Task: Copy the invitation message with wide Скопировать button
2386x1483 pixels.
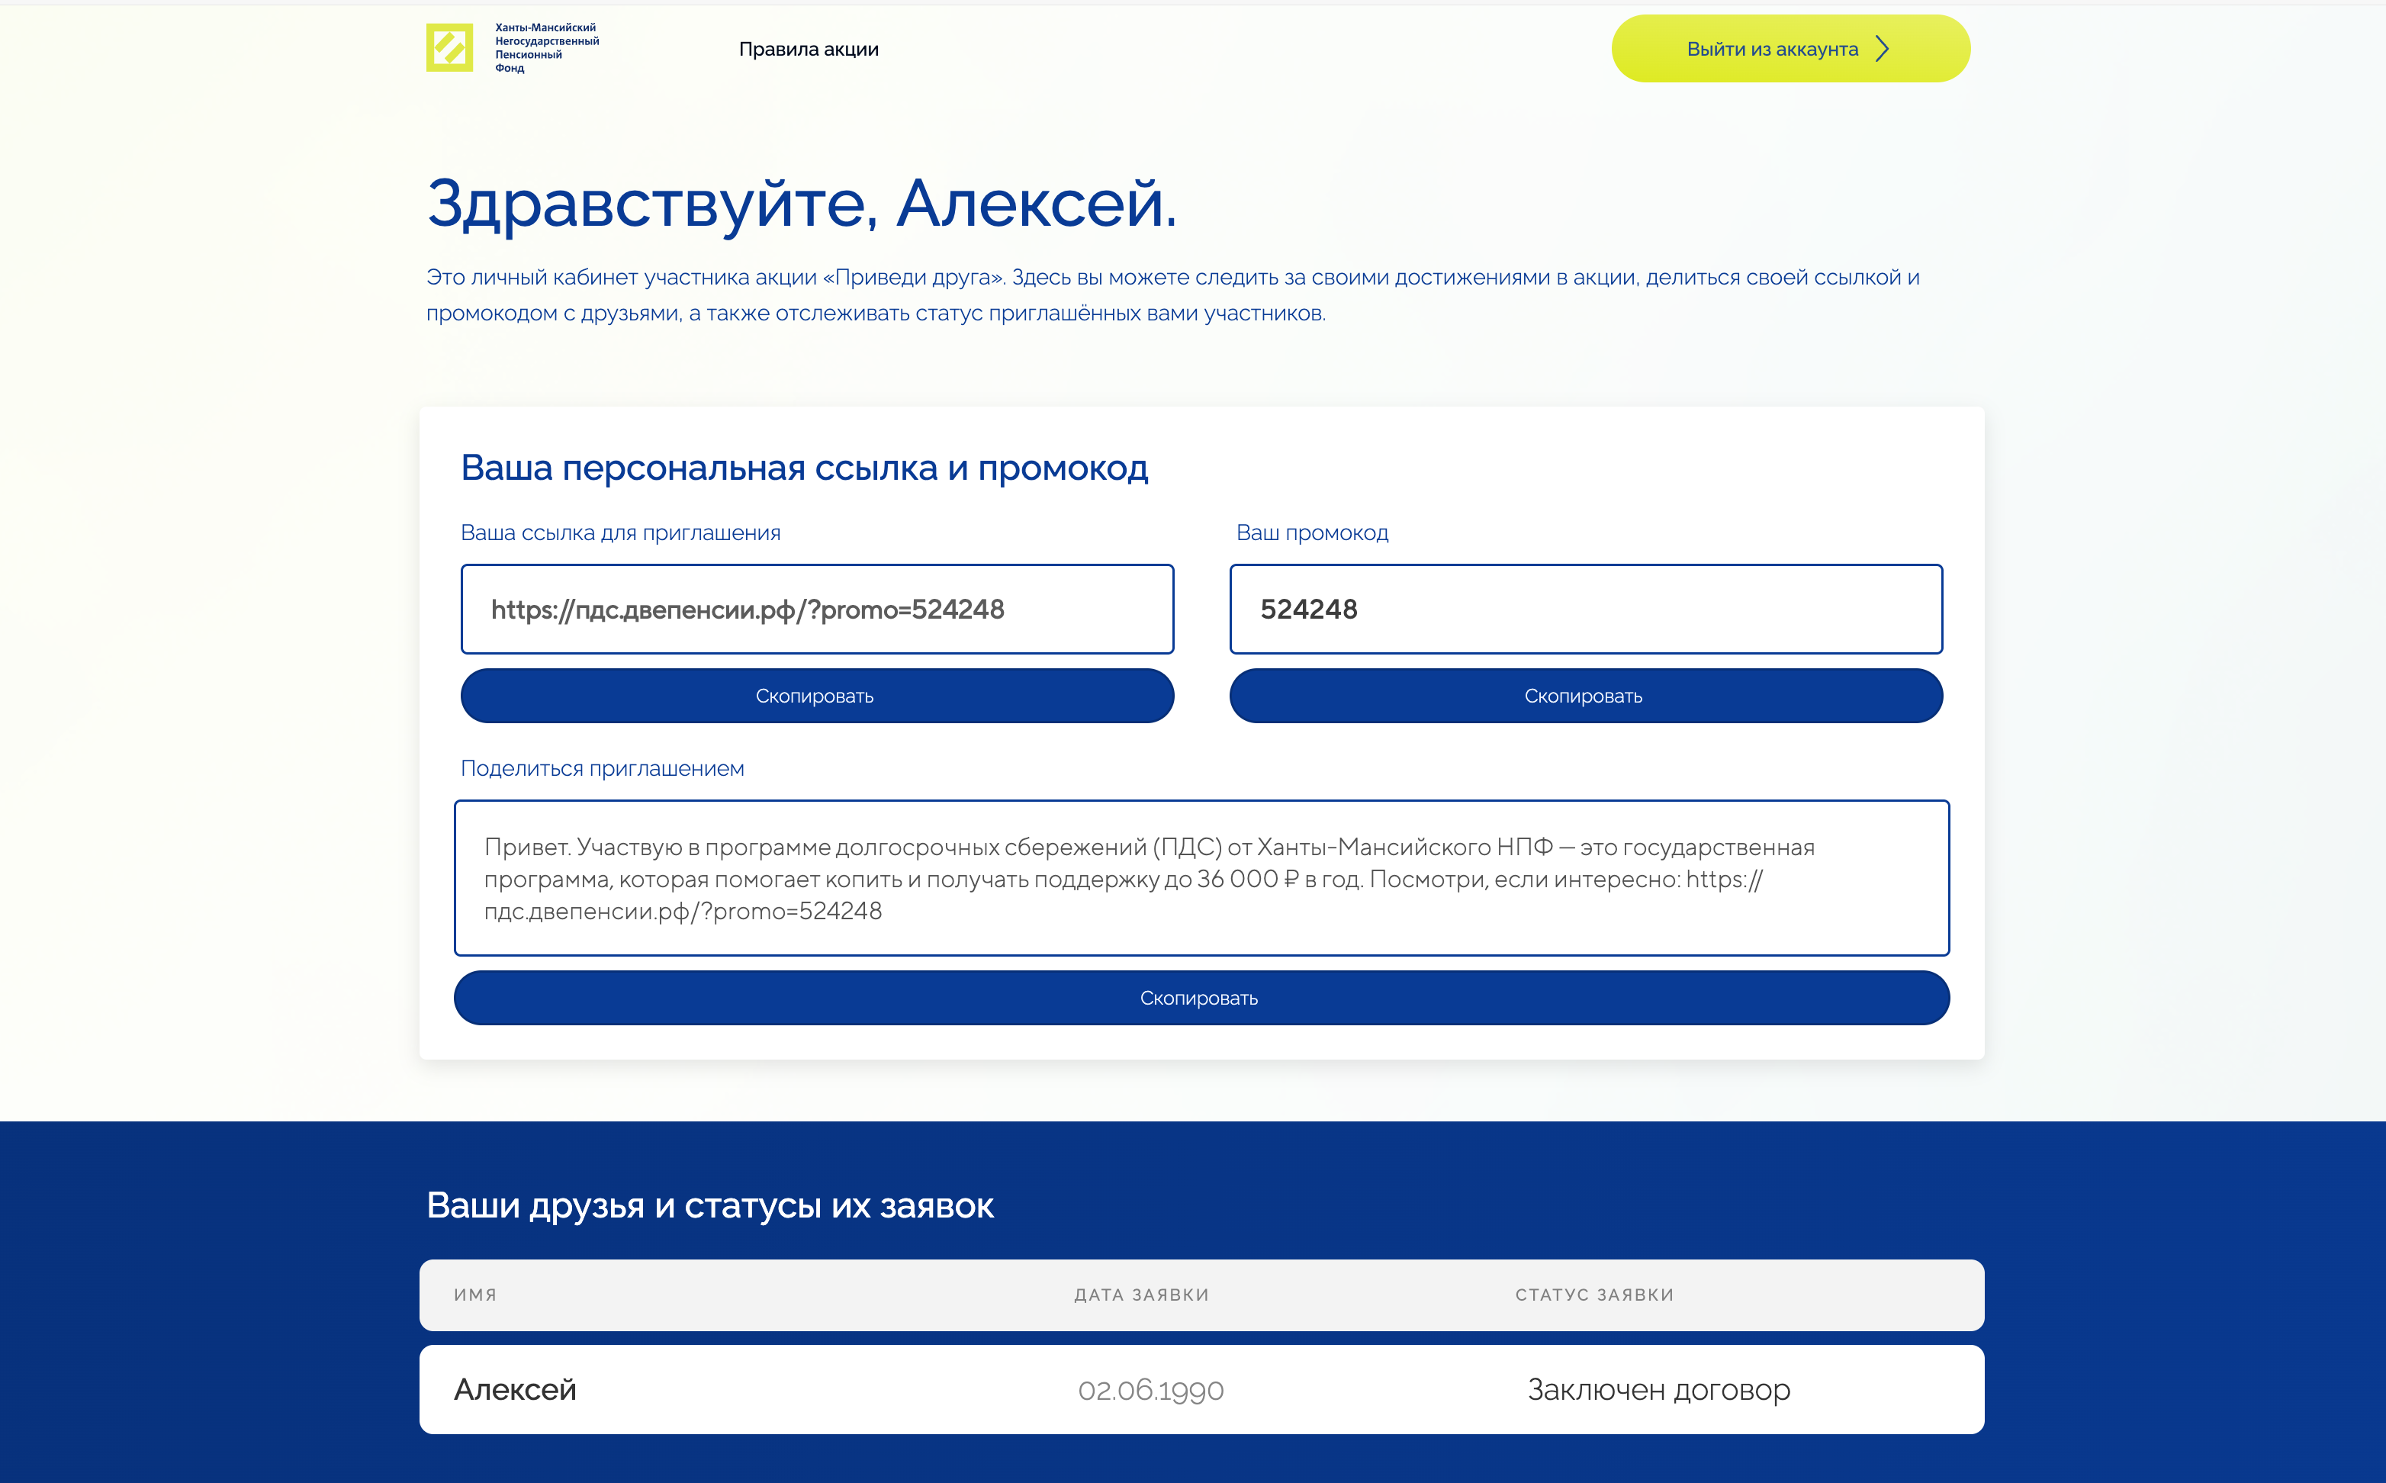Action: pyautogui.click(x=1201, y=999)
